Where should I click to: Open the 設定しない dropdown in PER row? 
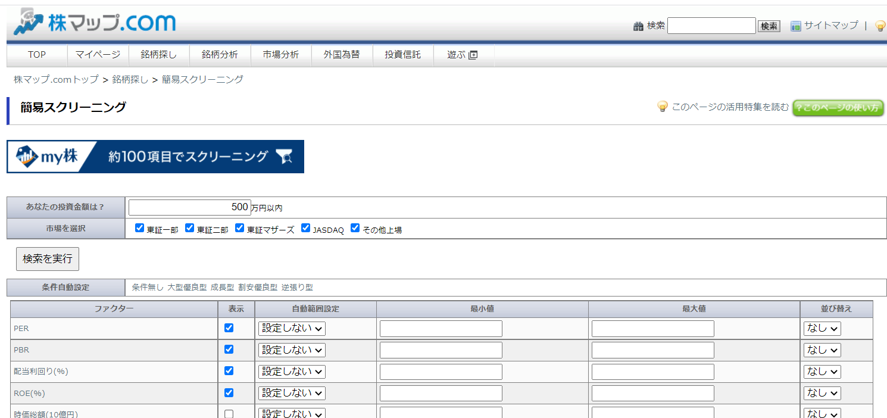(x=291, y=328)
